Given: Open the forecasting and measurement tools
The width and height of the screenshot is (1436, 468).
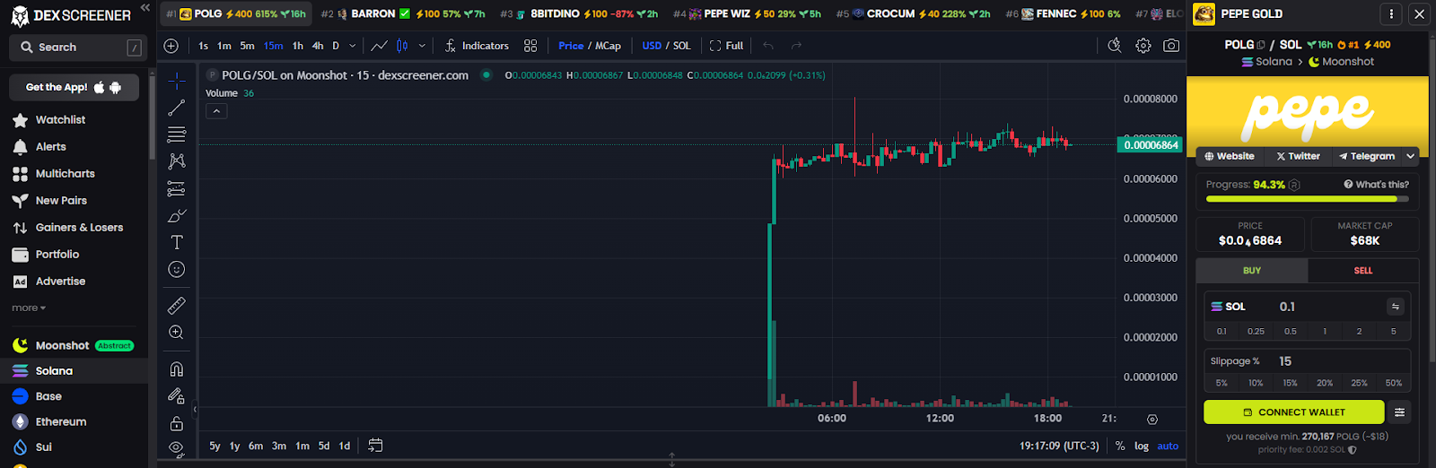Looking at the screenshot, I should click(x=177, y=188).
